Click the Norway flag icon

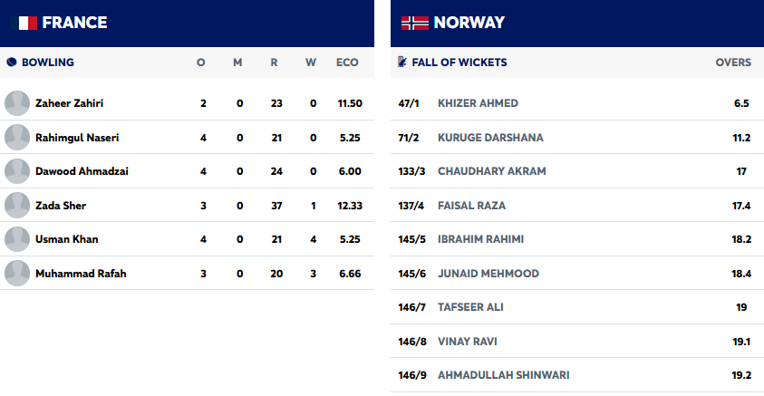pos(414,23)
